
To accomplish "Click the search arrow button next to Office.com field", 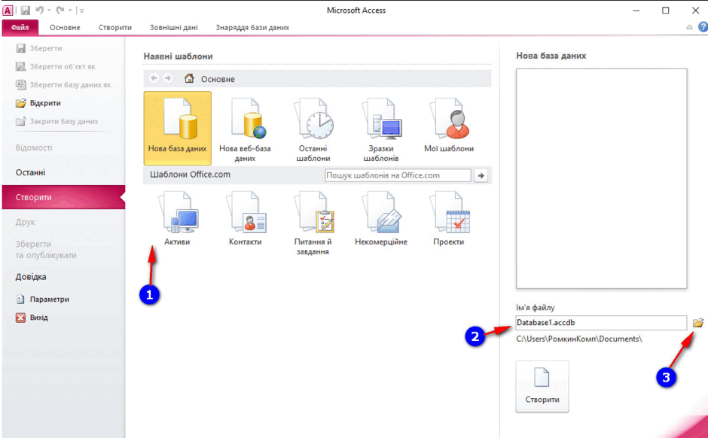I will click(x=481, y=175).
